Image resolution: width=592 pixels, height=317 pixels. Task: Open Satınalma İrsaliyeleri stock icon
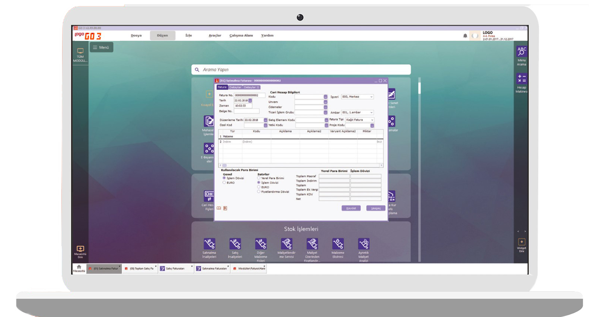click(209, 244)
